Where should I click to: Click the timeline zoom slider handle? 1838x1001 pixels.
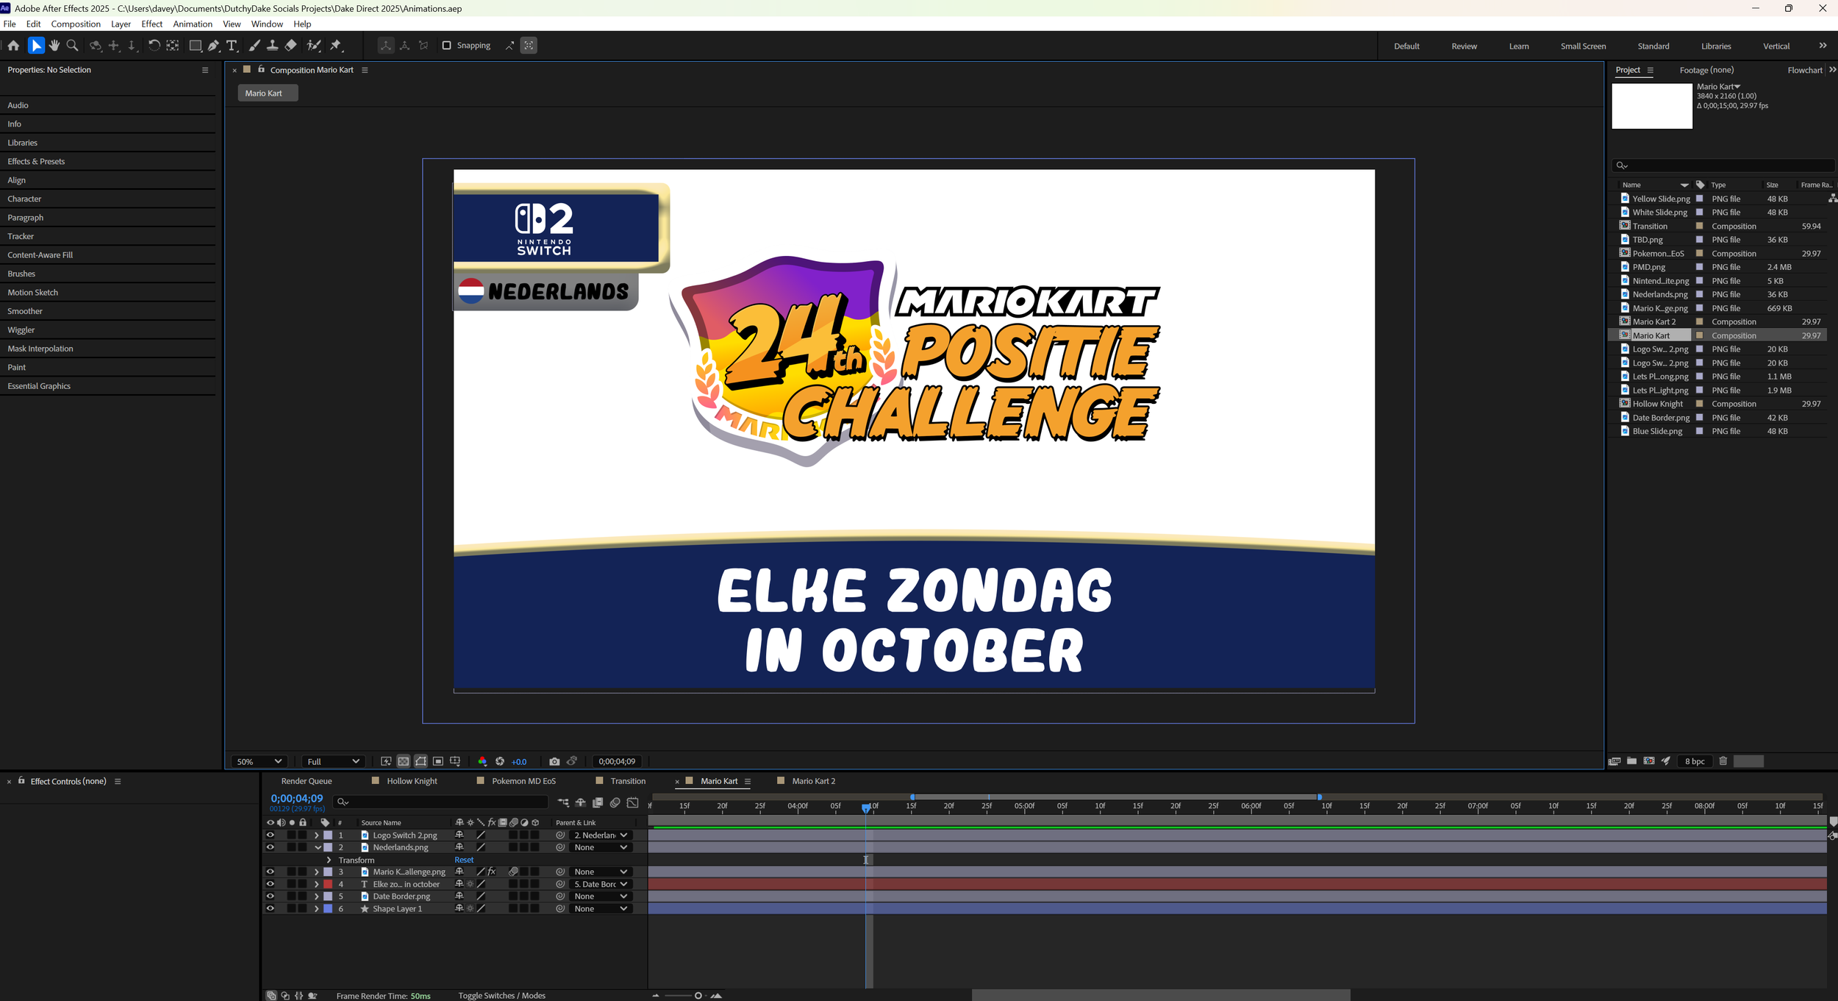pyautogui.click(x=698, y=996)
